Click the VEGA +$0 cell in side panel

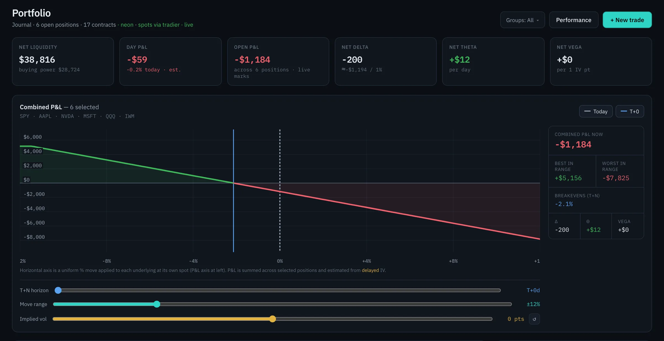pyautogui.click(x=627, y=226)
